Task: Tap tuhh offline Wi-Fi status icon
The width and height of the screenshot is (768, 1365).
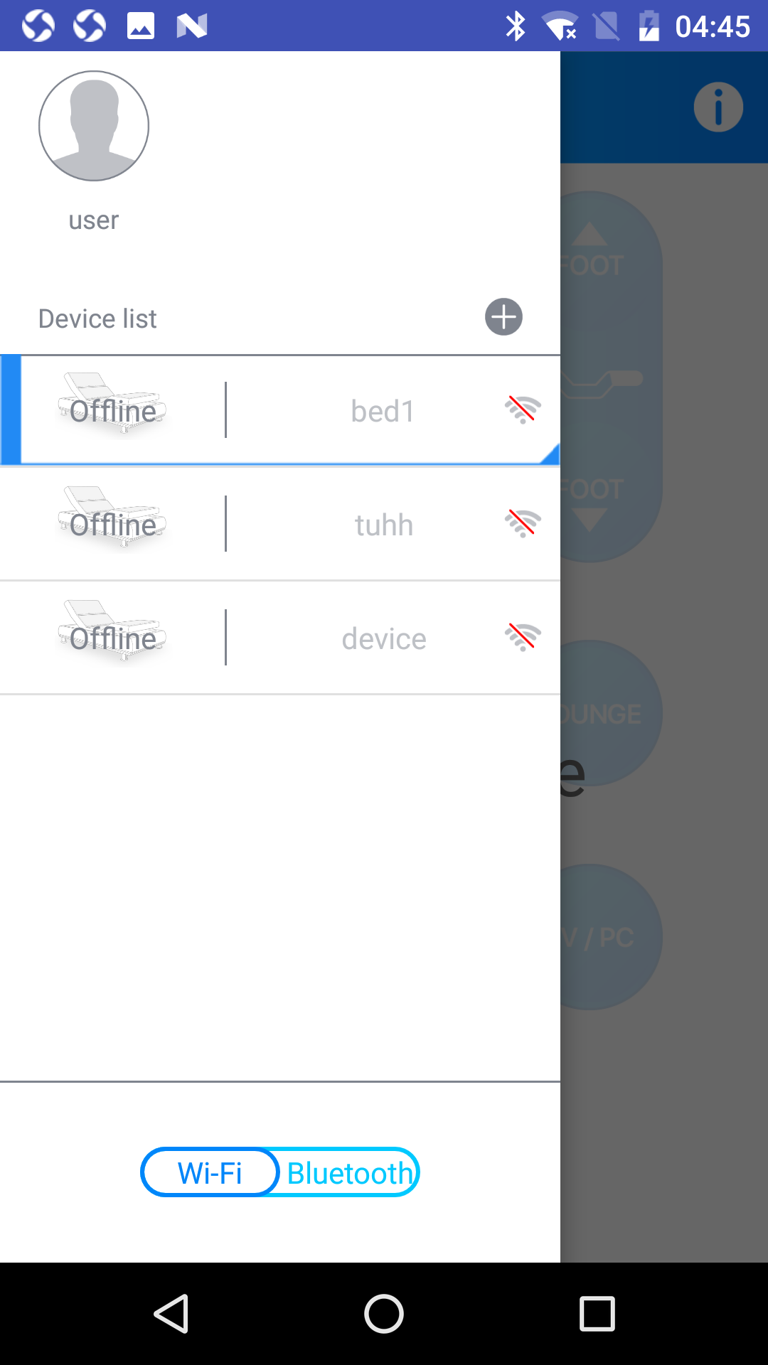Action: tap(523, 524)
